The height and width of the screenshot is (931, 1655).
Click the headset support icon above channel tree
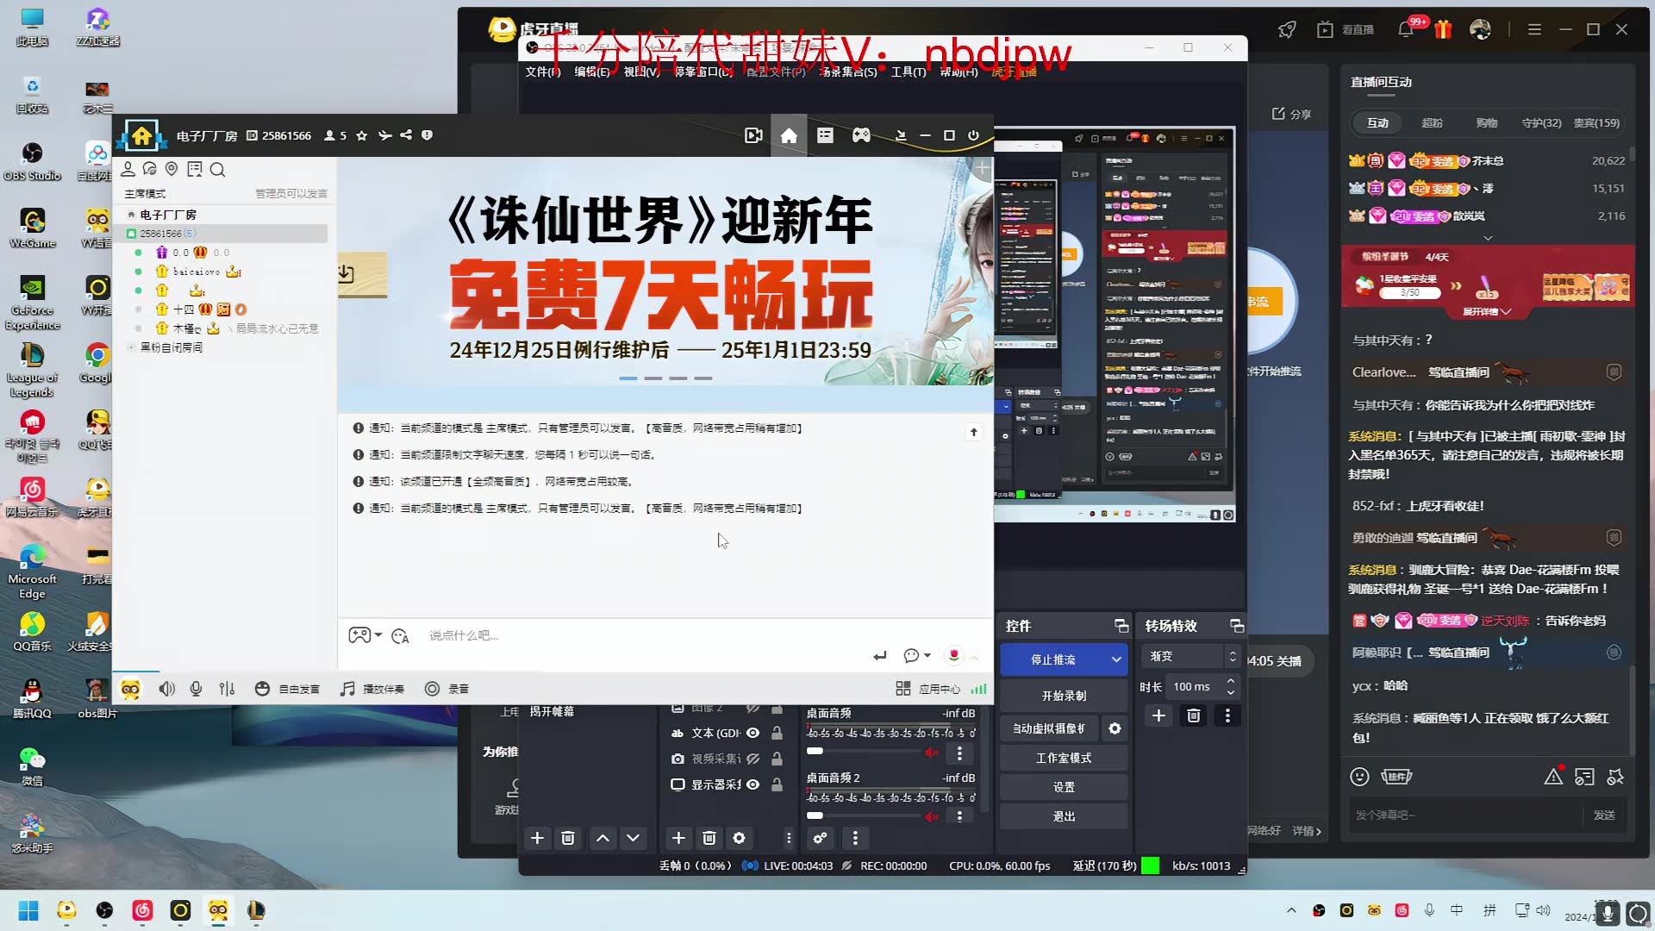point(150,169)
